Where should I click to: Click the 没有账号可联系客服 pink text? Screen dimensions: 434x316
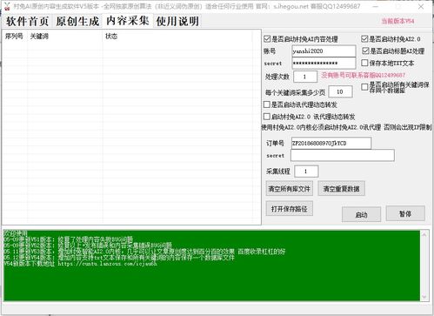(363, 75)
